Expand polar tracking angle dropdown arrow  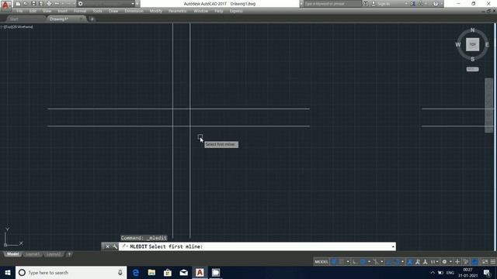pos(369,262)
